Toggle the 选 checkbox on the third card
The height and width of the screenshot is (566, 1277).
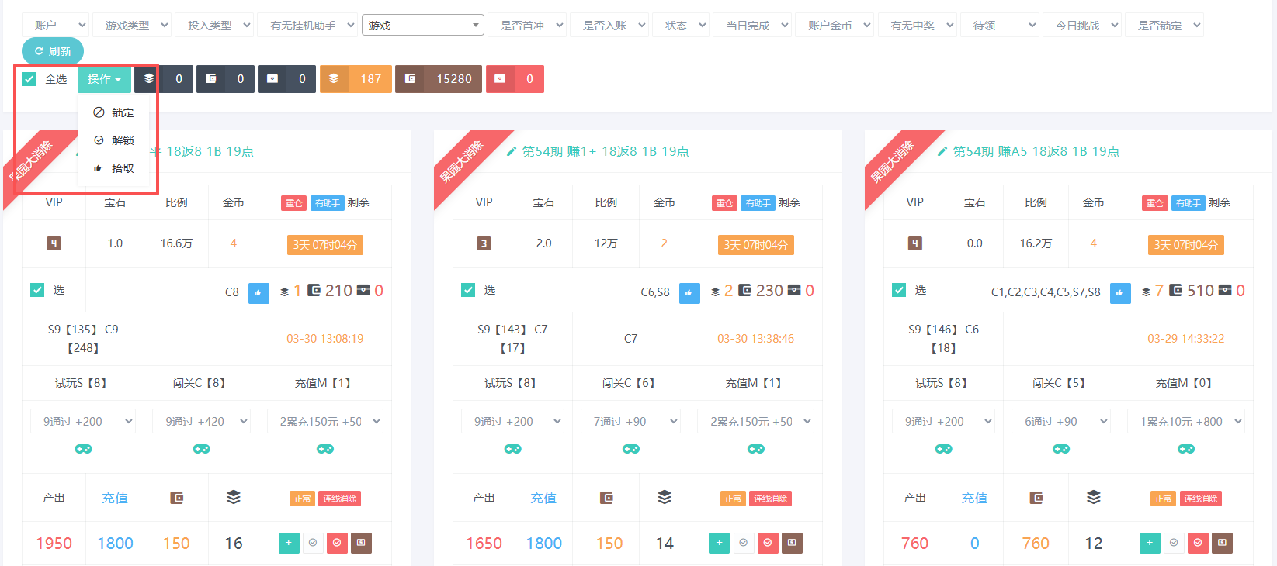point(899,290)
